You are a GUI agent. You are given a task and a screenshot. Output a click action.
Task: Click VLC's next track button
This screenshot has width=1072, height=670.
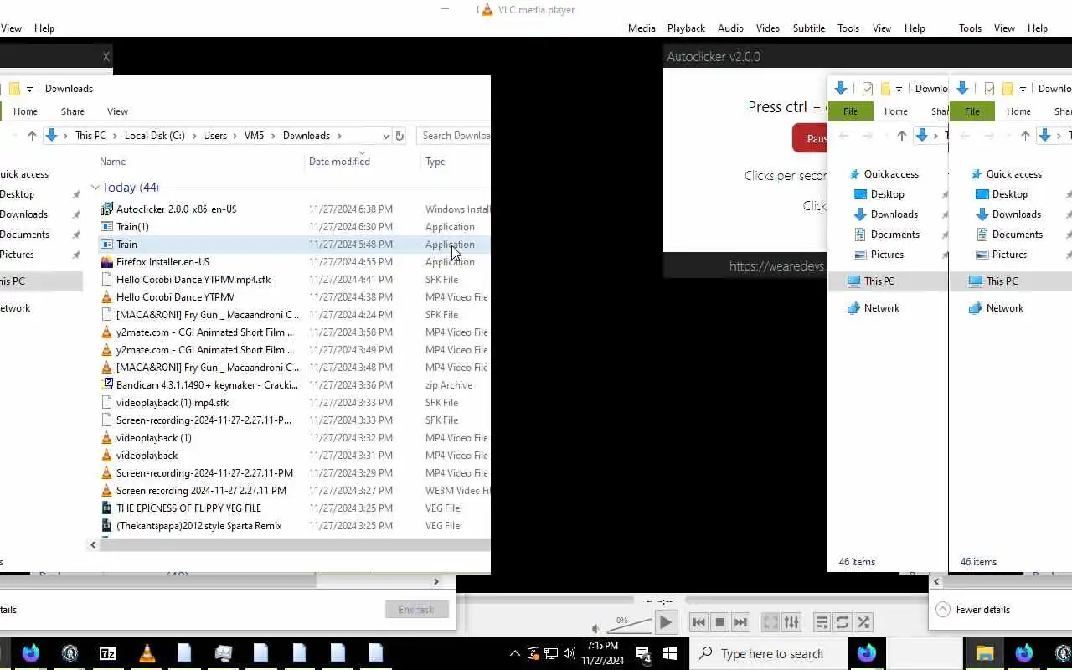740,622
